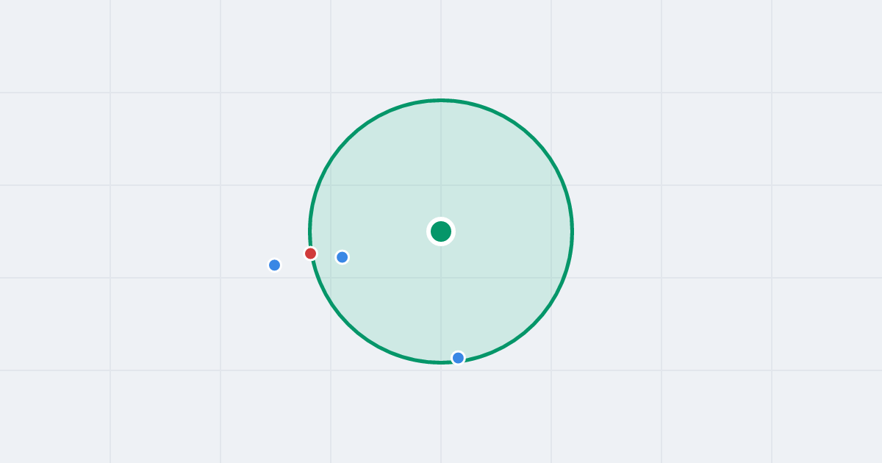This screenshot has width=882, height=463.
Task: Click midway between red marker and outer blue marker
Action: tap(293, 259)
